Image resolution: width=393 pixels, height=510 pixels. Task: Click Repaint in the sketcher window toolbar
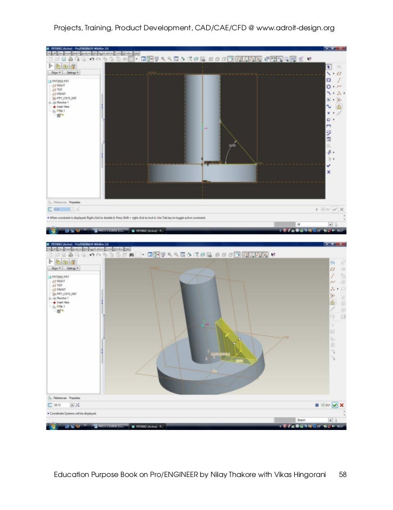[144, 59]
